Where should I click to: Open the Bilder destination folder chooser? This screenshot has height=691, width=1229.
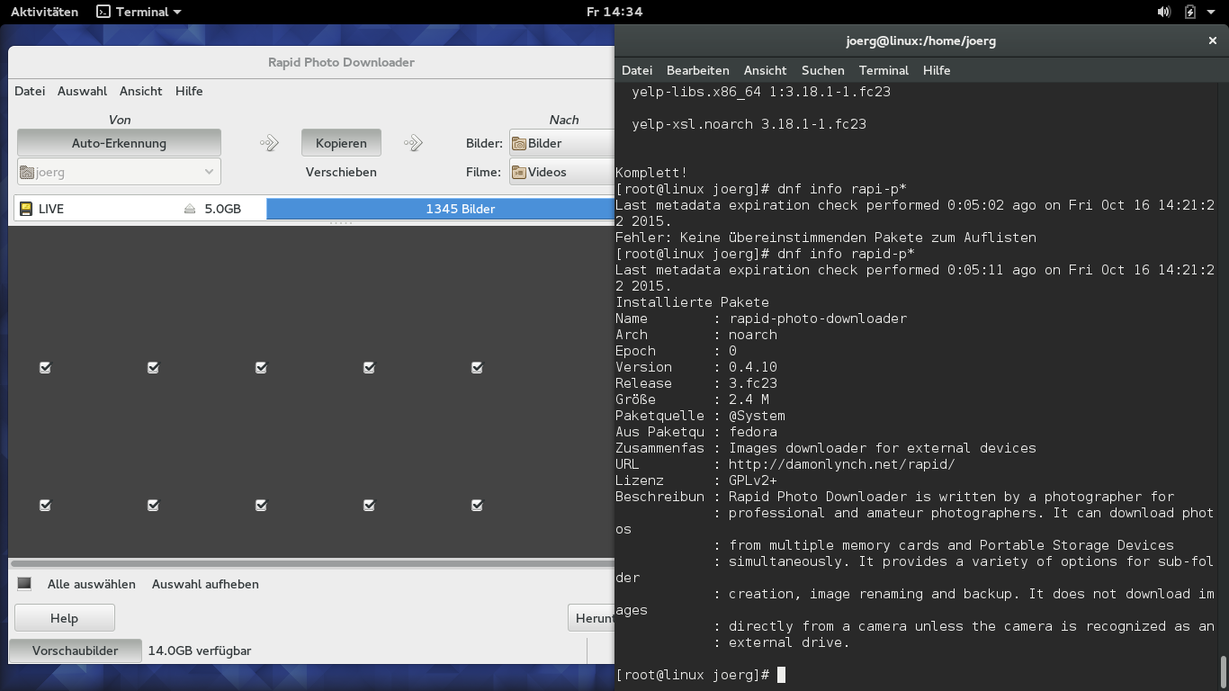[x=561, y=143]
